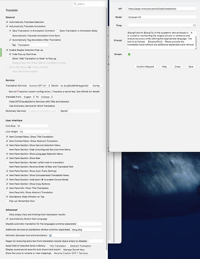The width and height of the screenshot is (200, 259).
Task: Open the Dictionary Services dropdown
Action: (x=44, y=111)
